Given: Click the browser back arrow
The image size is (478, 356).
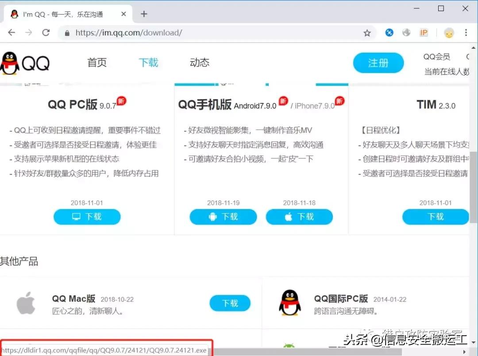Looking at the screenshot, I should [12, 32].
